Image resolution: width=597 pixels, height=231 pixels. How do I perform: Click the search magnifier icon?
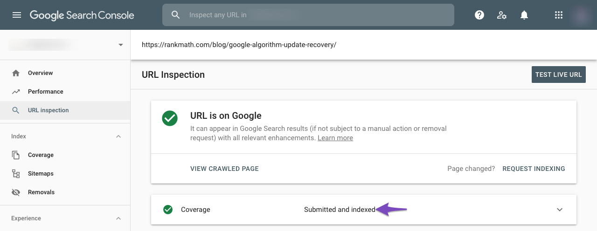point(176,15)
